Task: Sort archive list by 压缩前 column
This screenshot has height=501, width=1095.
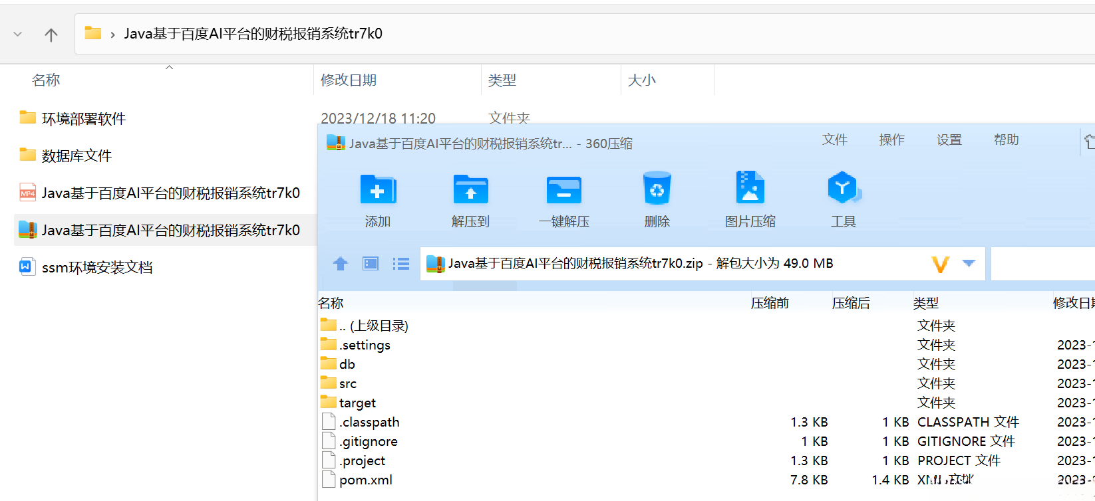Action: (x=770, y=303)
